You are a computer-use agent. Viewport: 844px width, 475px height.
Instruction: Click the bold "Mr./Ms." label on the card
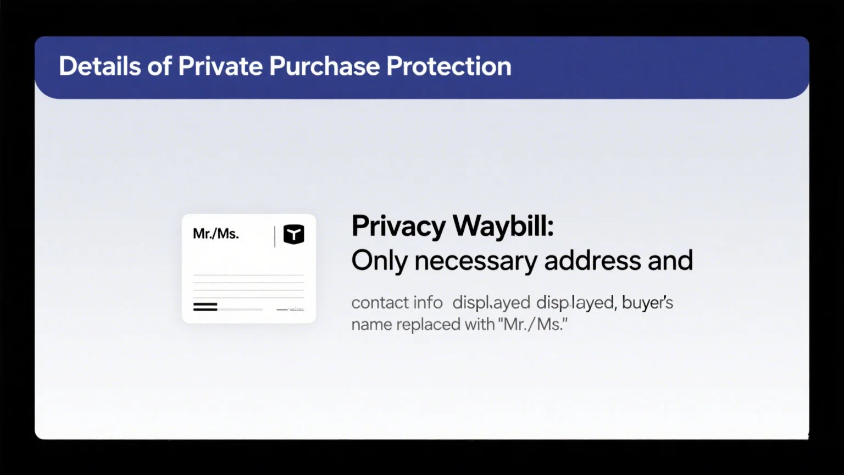(x=215, y=234)
